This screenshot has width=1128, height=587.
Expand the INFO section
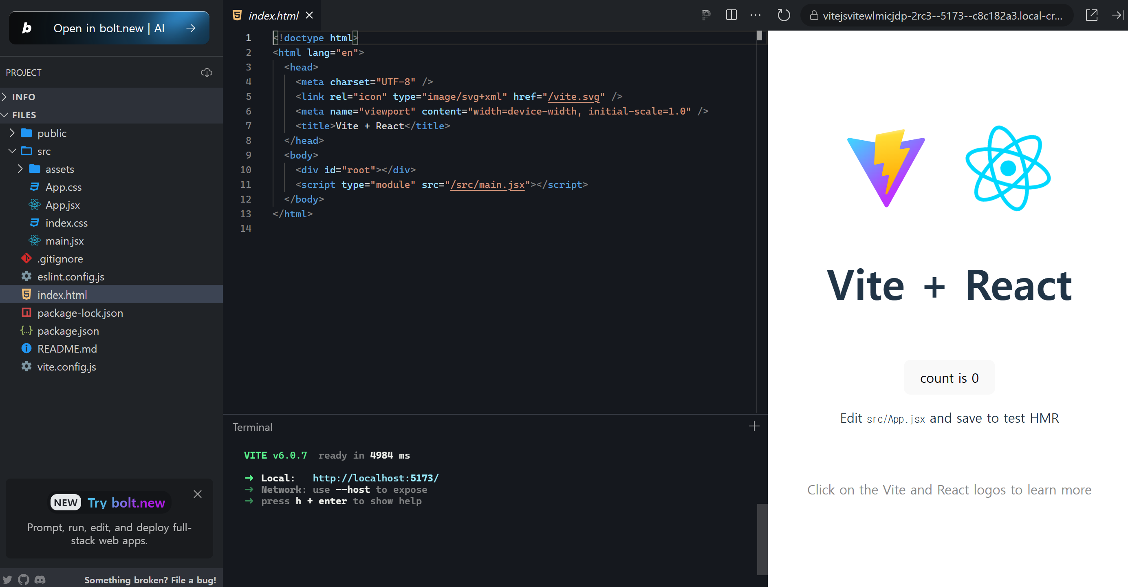(24, 97)
